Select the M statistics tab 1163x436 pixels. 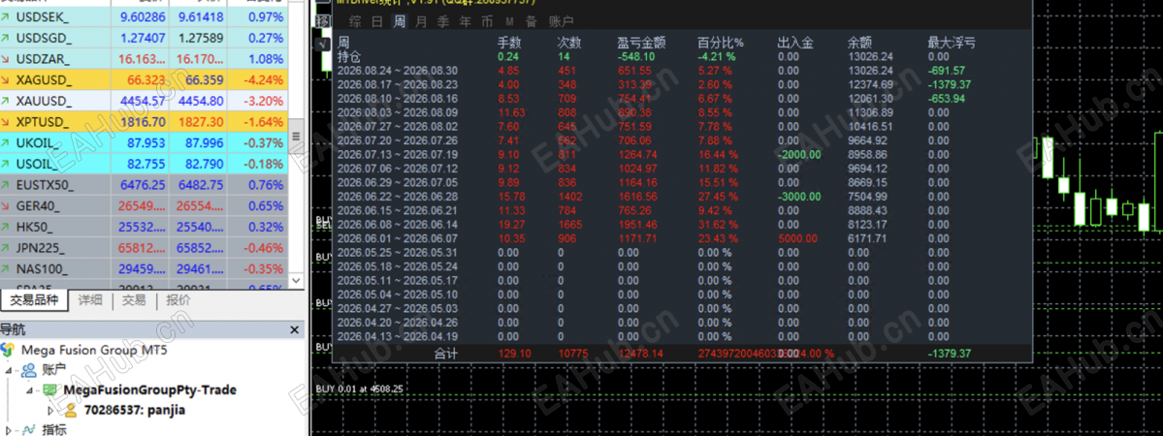point(509,21)
